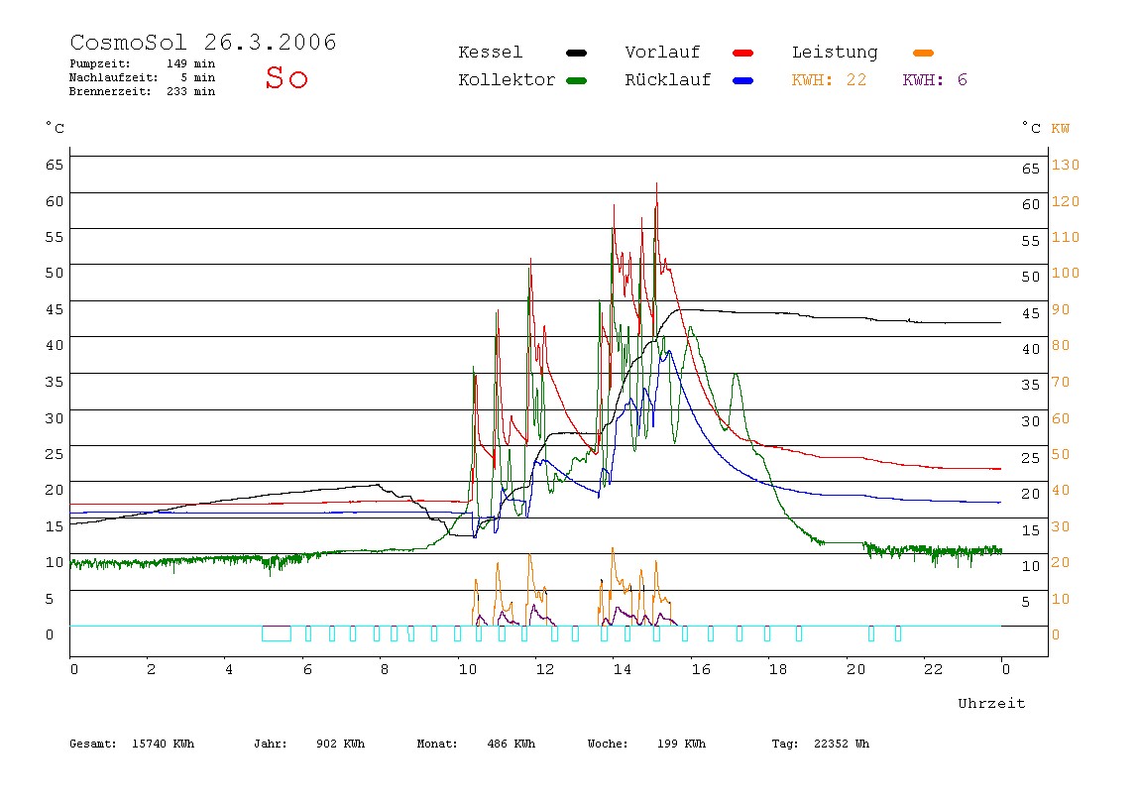1138x805 pixels.
Task: Click 35 on the right temperature axis
Action: pos(1031,385)
